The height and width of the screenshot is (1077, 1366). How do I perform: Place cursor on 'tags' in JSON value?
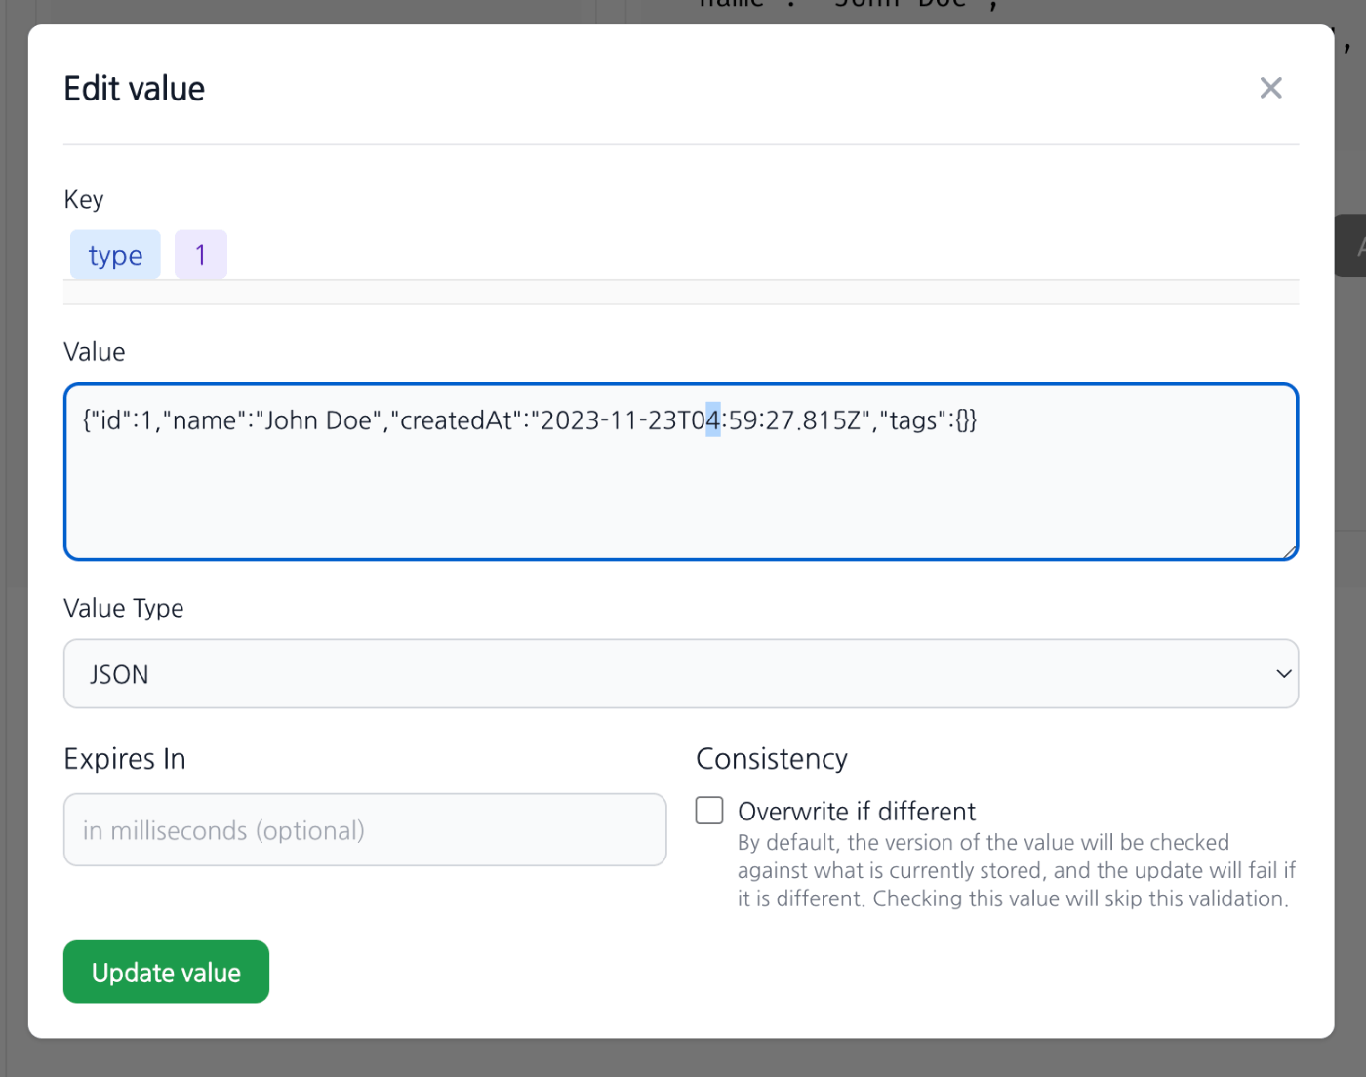pos(913,420)
